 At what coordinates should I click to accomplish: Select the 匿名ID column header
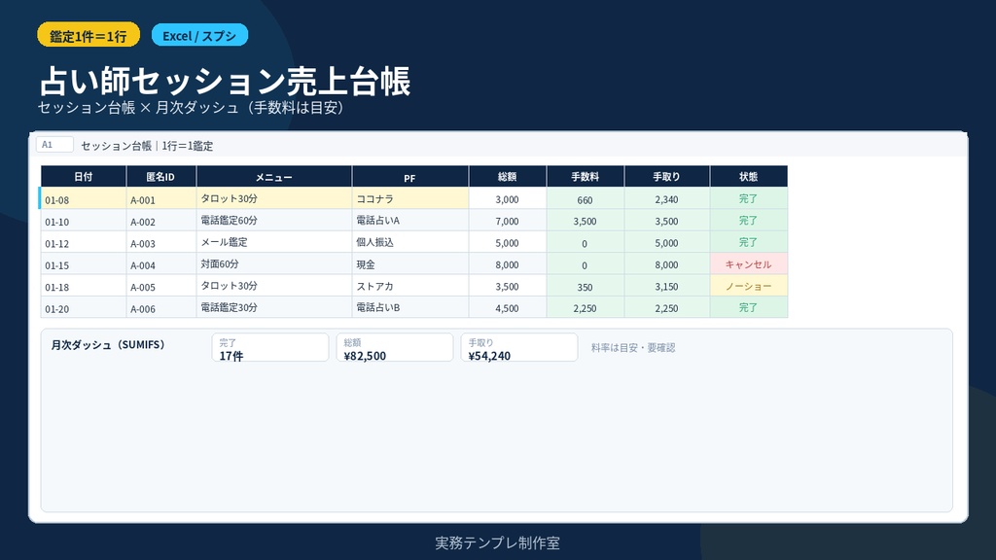tap(161, 177)
